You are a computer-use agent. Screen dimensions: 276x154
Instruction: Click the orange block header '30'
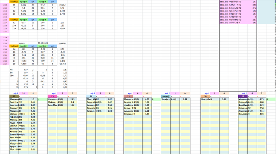point(205,96)
